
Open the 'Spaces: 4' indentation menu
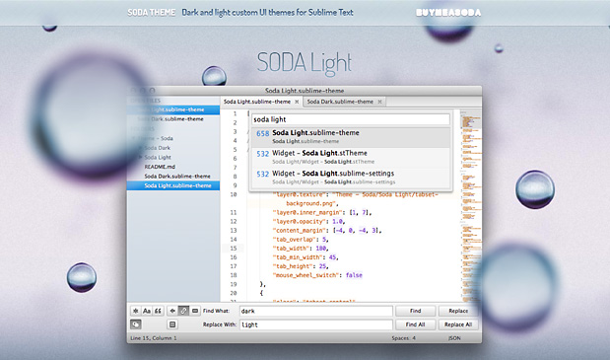pyautogui.click(x=403, y=338)
